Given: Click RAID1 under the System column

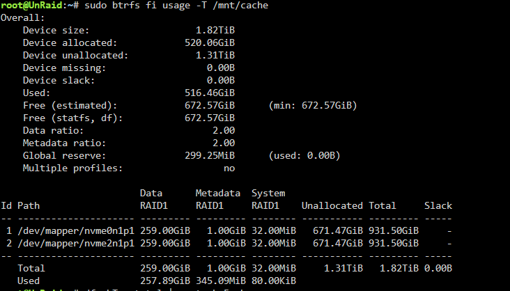Looking at the screenshot, I should pyautogui.click(x=265, y=206).
